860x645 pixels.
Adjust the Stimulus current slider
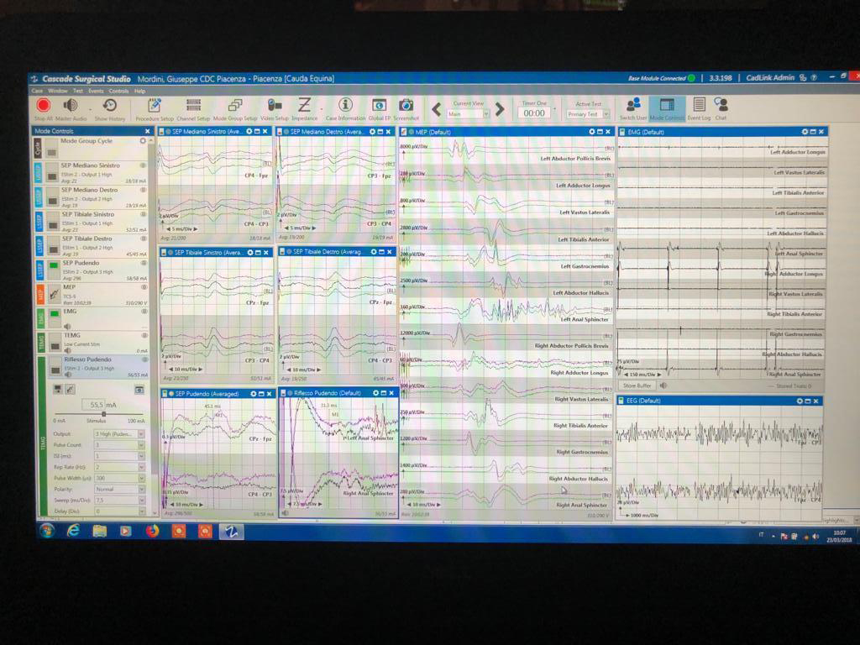[x=104, y=414]
